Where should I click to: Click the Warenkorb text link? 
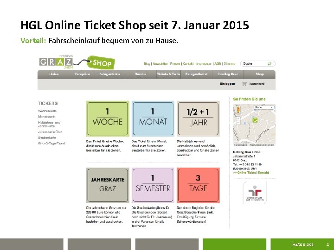(257, 84)
